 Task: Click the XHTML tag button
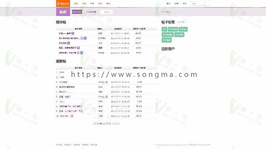(x=183, y=29)
